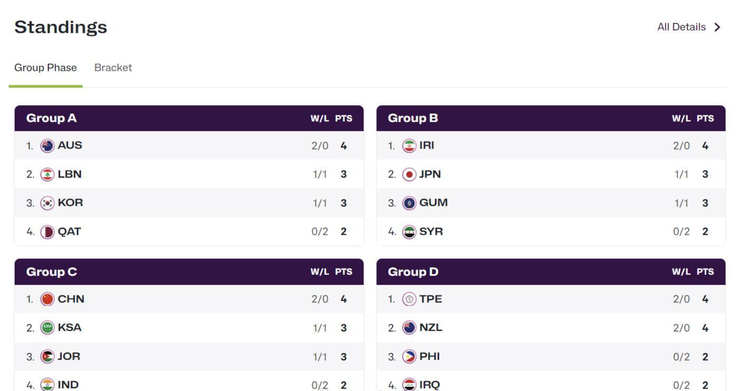Open the SYR team row link
The width and height of the screenshot is (739, 391).
point(431,232)
